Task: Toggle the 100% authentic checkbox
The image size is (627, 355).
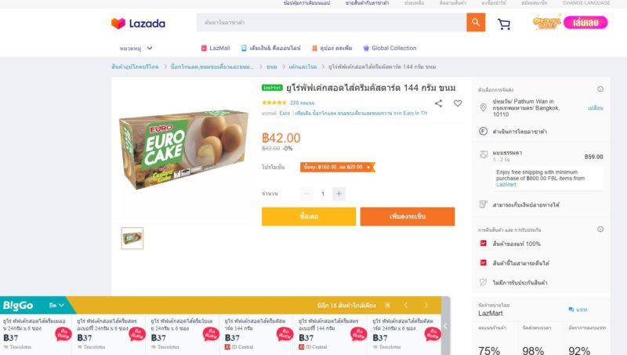Action: (x=483, y=243)
